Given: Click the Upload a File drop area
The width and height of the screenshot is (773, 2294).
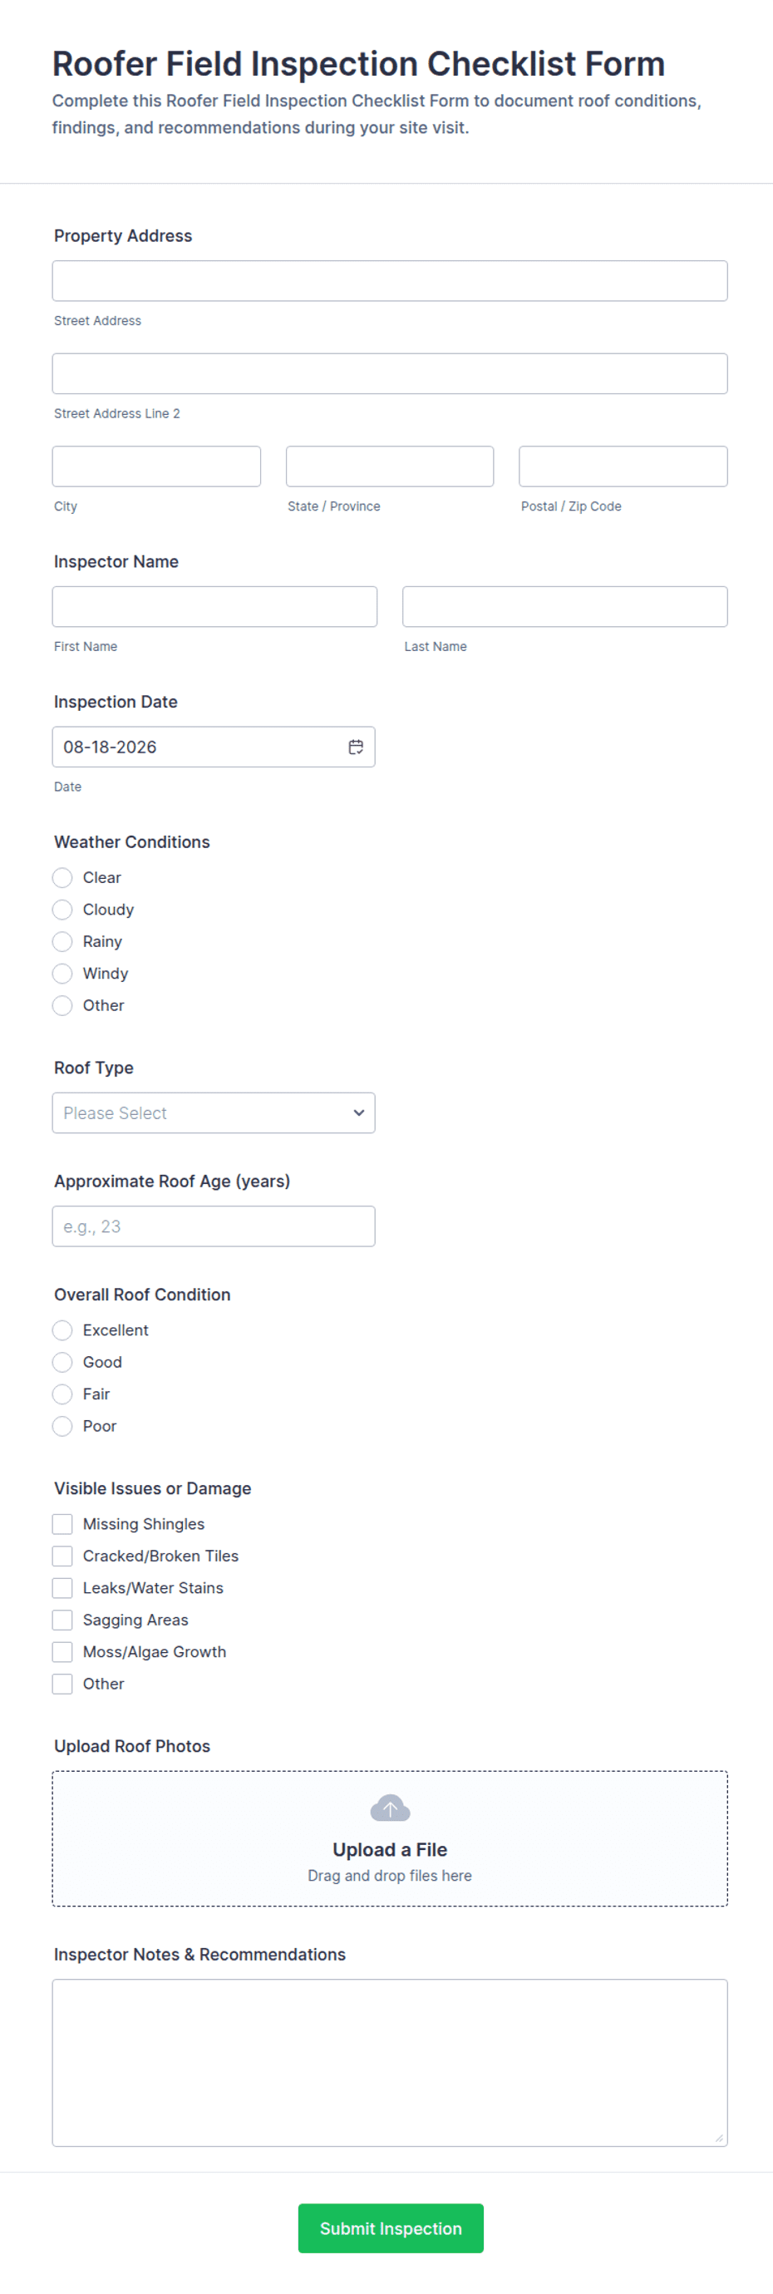Looking at the screenshot, I should click(390, 1839).
